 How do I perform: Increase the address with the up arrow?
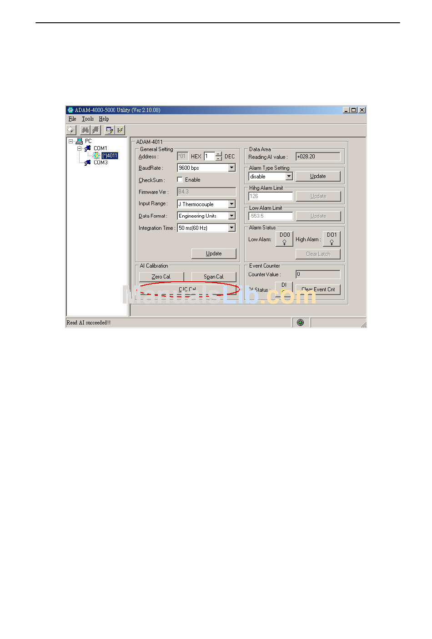pyautogui.click(x=219, y=154)
